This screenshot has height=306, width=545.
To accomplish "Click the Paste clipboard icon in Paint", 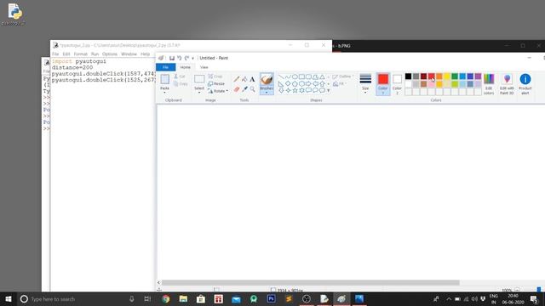I will pyautogui.click(x=164, y=79).
